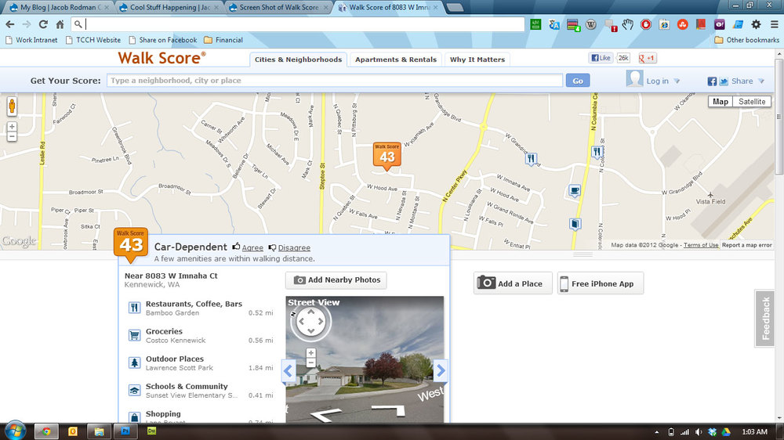
Task: Open the Google Translate extension
Action: (554, 24)
